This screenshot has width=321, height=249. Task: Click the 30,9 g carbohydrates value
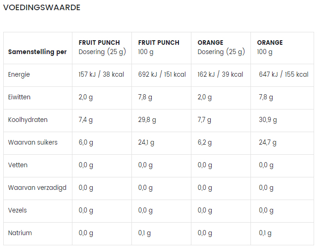pyautogui.click(x=268, y=120)
